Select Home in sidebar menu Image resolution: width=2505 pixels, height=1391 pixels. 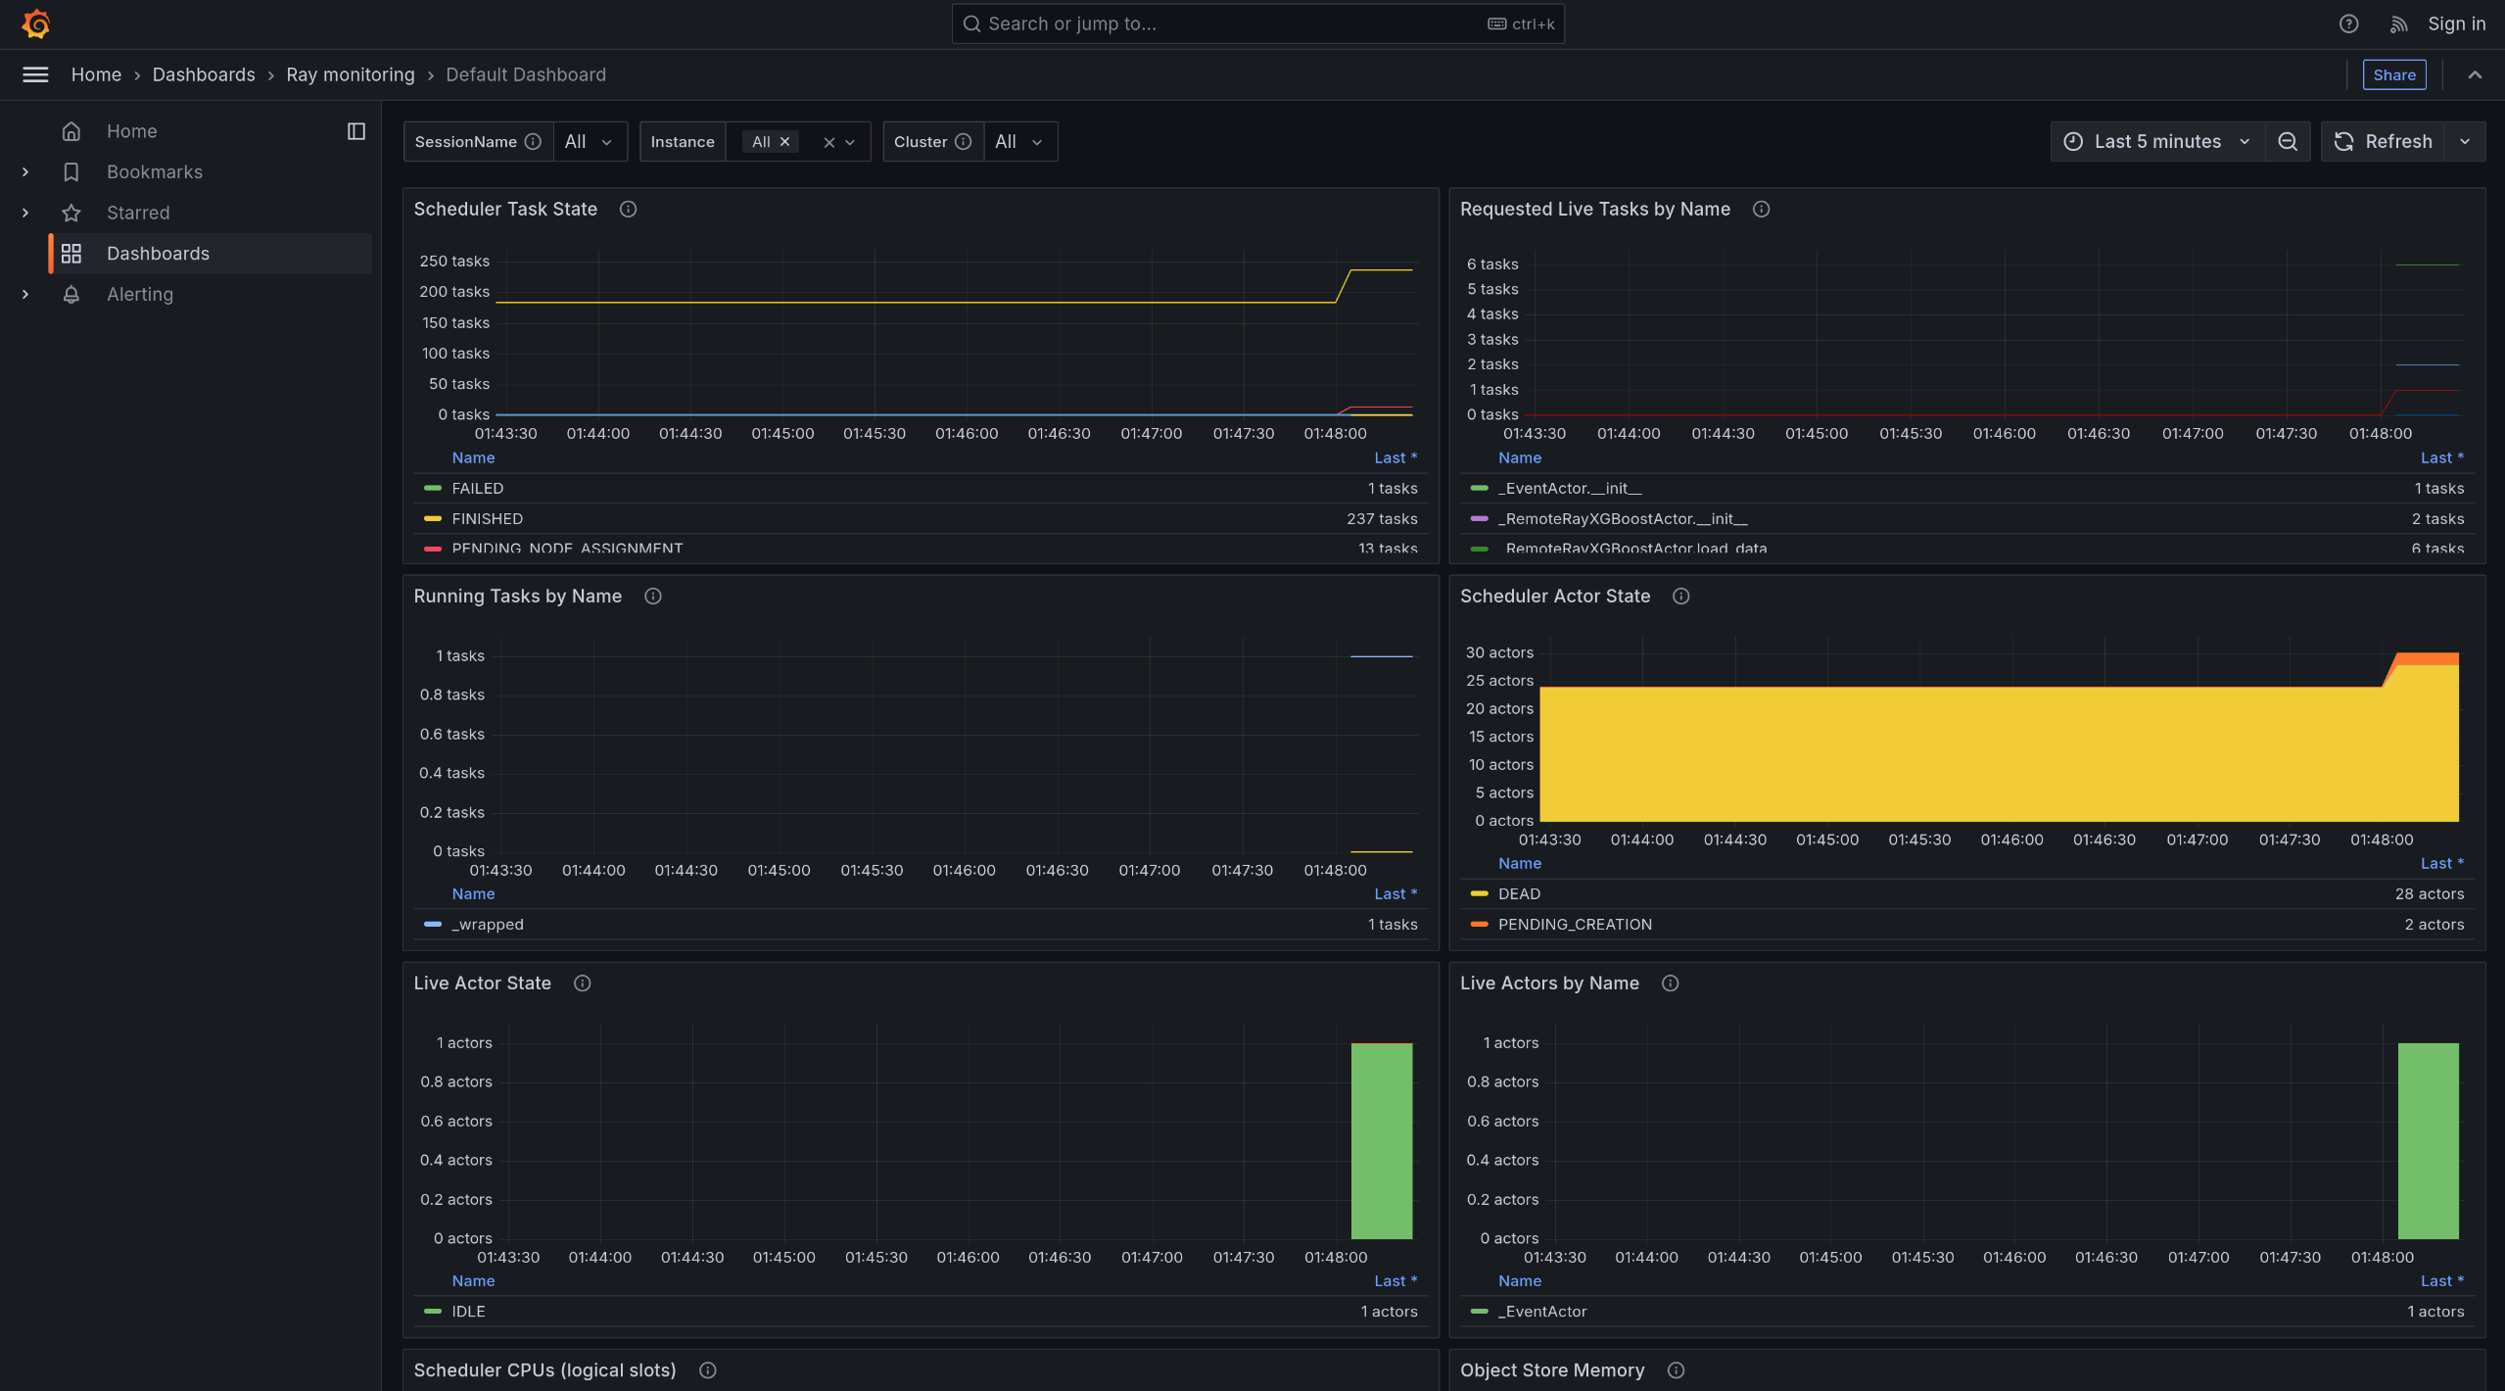coord(131,131)
